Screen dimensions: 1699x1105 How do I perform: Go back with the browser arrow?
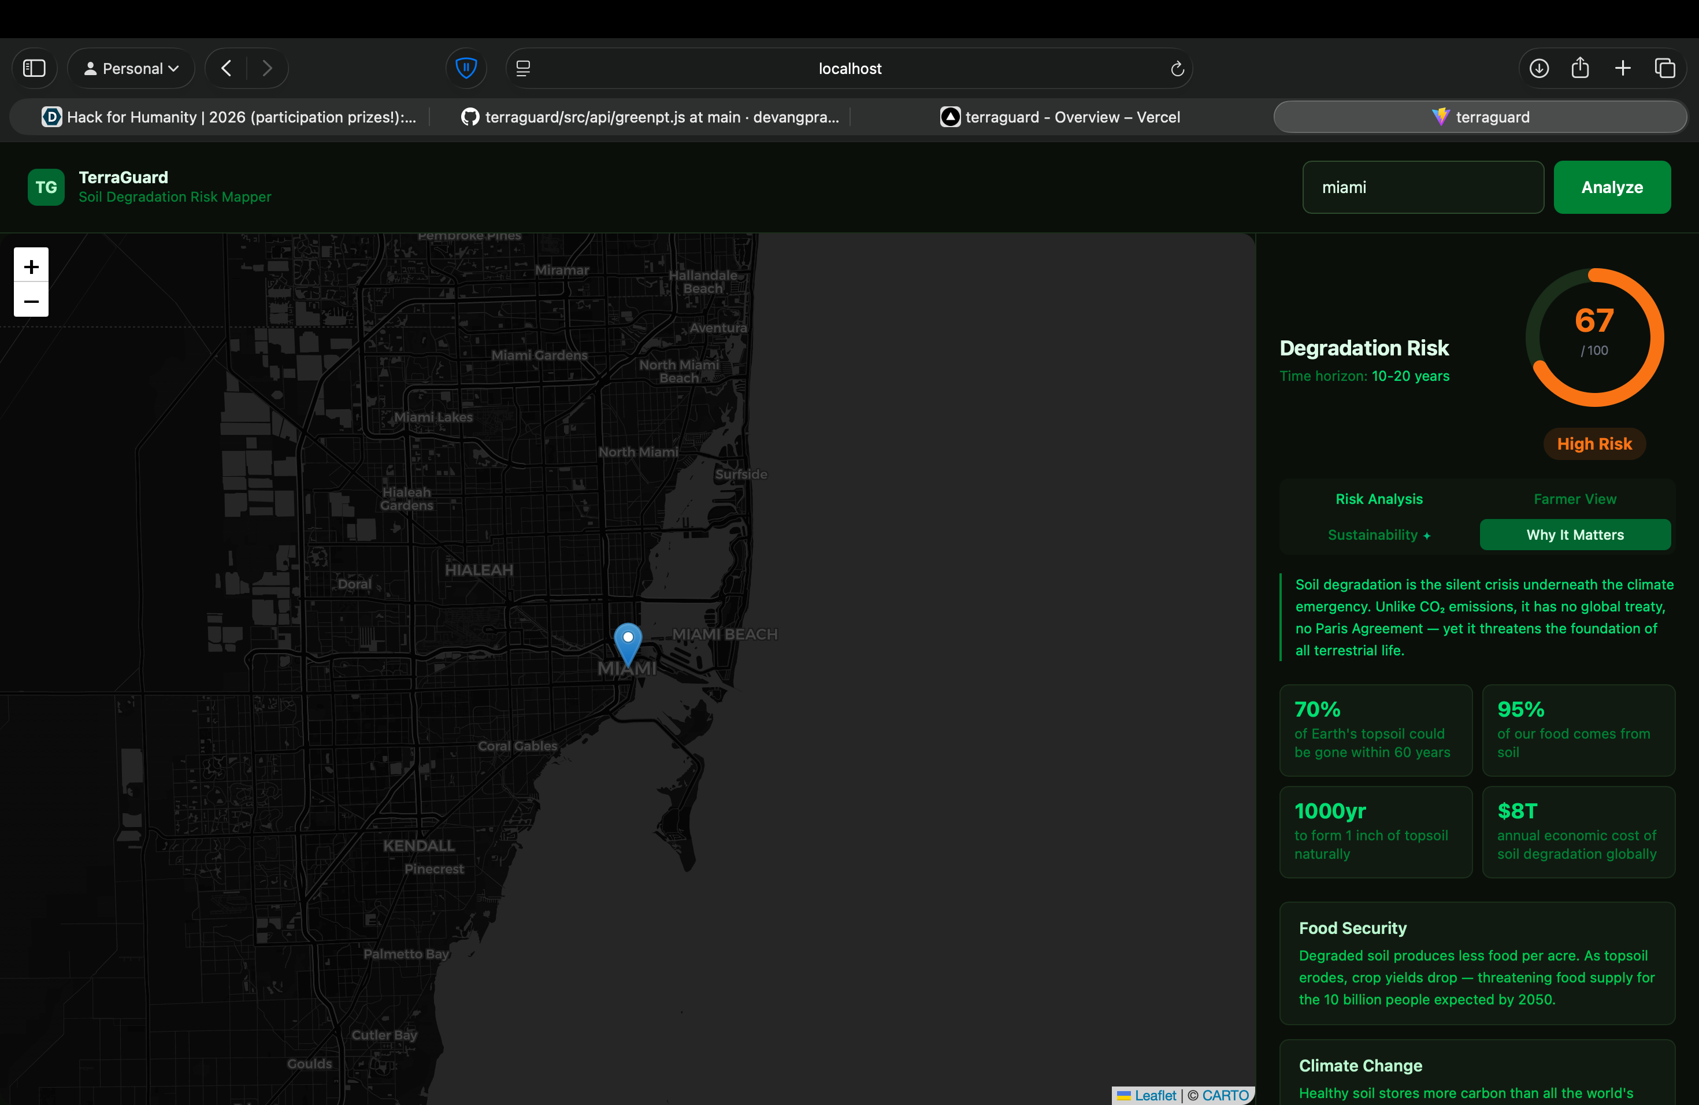click(x=227, y=69)
